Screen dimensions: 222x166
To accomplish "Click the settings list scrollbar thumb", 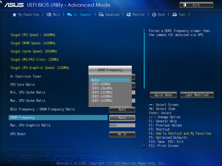I will pyautogui.click(x=144, y=61).
